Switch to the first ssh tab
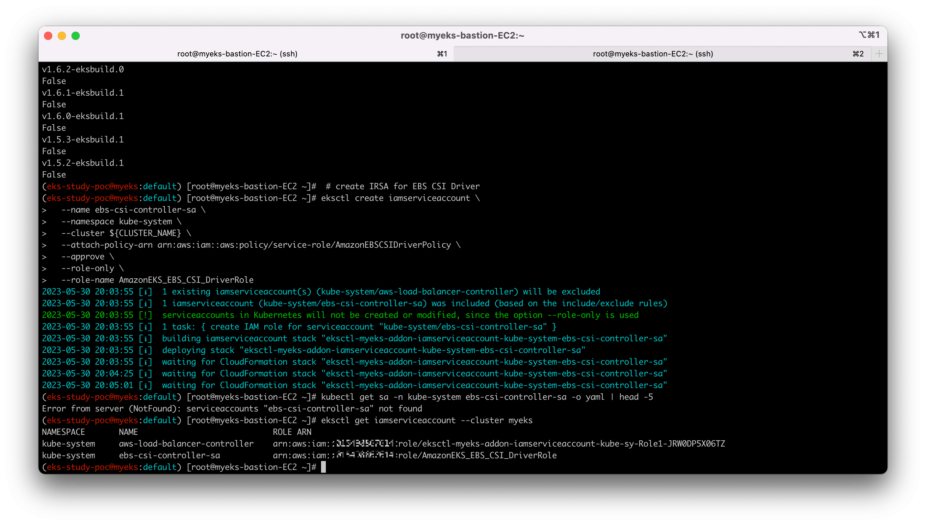Screen dimensions: 926x525 tap(237, 54)
